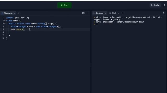Click the 'class Main {' line

(13, 21)
